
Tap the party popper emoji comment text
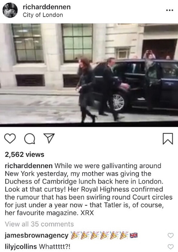(x=104, y=236)
